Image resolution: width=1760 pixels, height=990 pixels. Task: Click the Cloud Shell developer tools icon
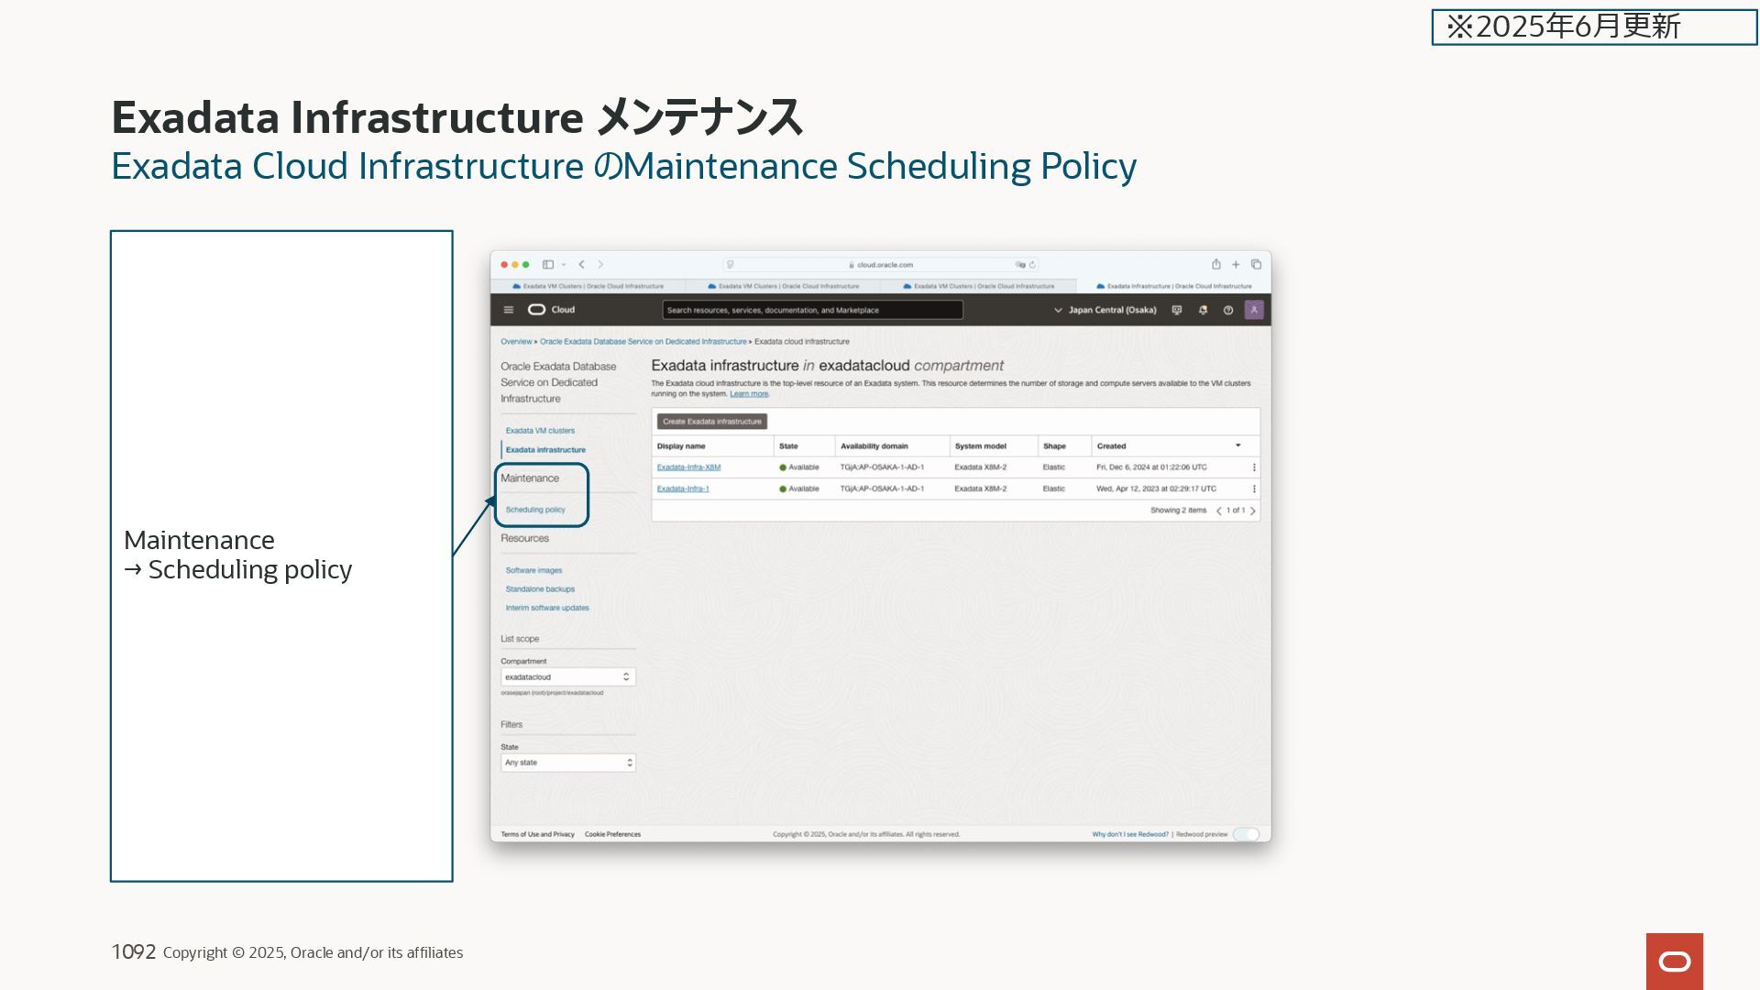tap(1177, 310)
